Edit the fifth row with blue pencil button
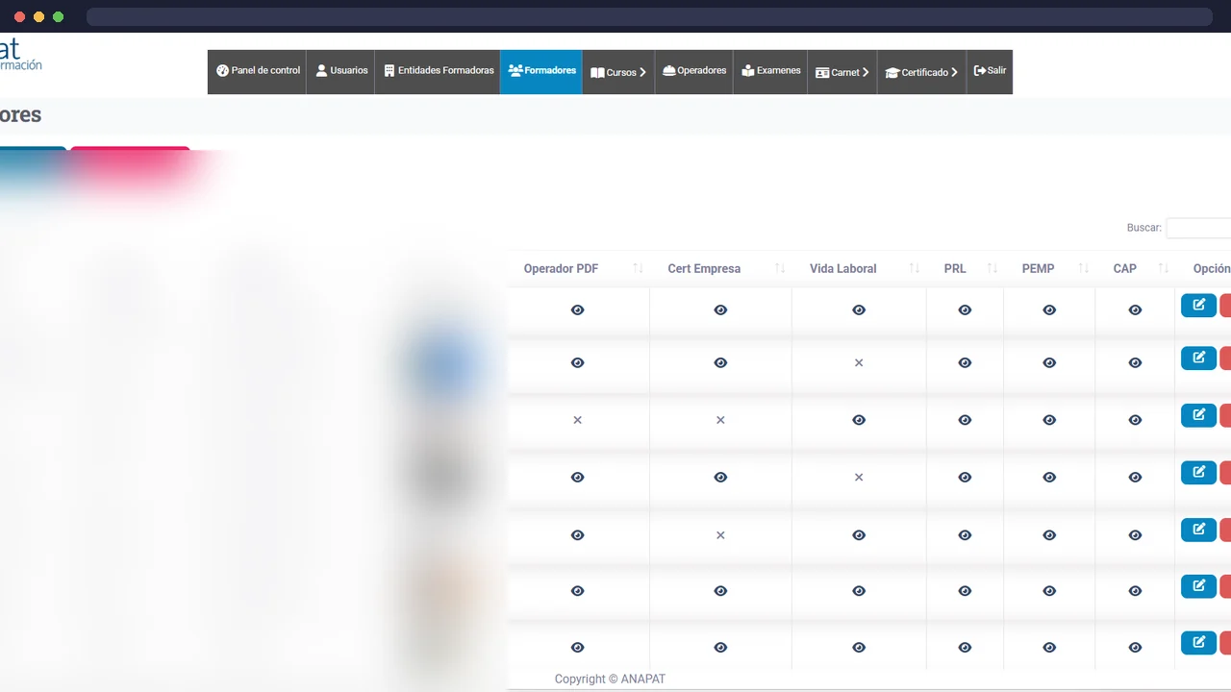 coord(1198,529)
